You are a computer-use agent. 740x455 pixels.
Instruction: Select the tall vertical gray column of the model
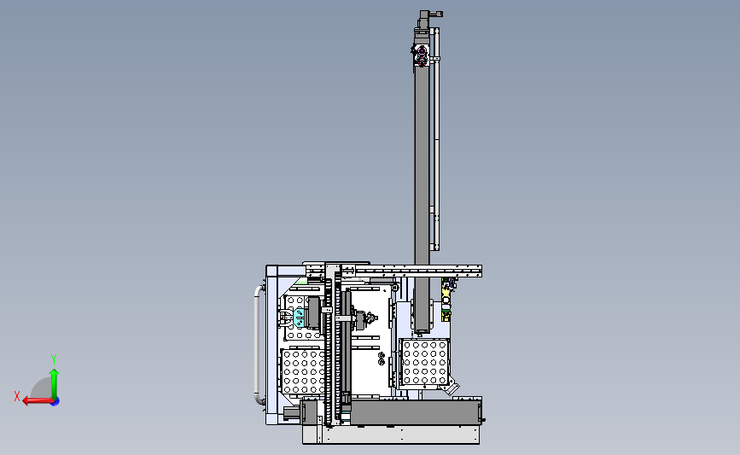click(x=422, y=189)
